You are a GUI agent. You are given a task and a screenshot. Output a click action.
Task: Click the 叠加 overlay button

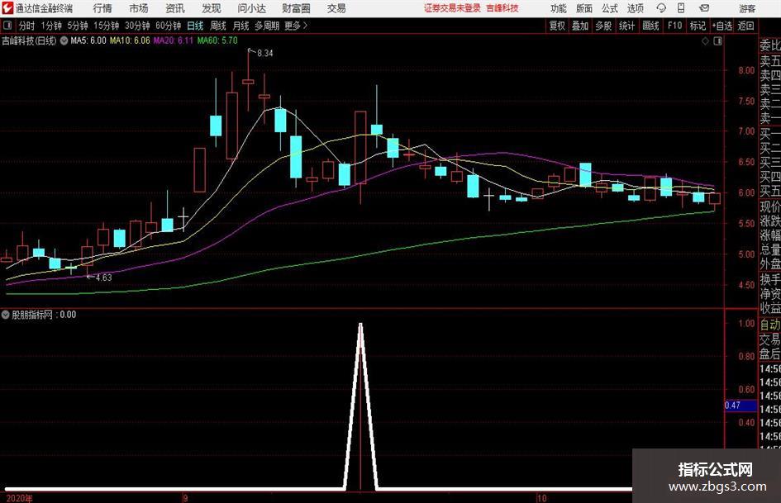click(x=580, y=26)
